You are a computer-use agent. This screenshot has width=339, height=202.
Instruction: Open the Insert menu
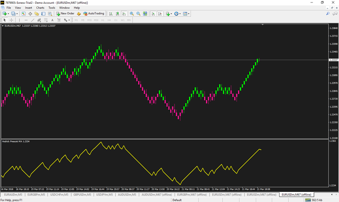(x=28, y=8)
